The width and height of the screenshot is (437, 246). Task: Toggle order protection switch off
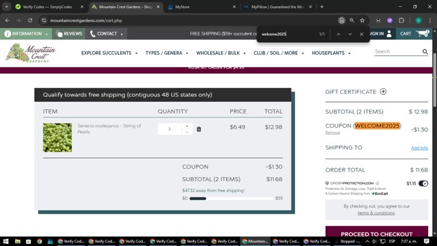(423, 183)
